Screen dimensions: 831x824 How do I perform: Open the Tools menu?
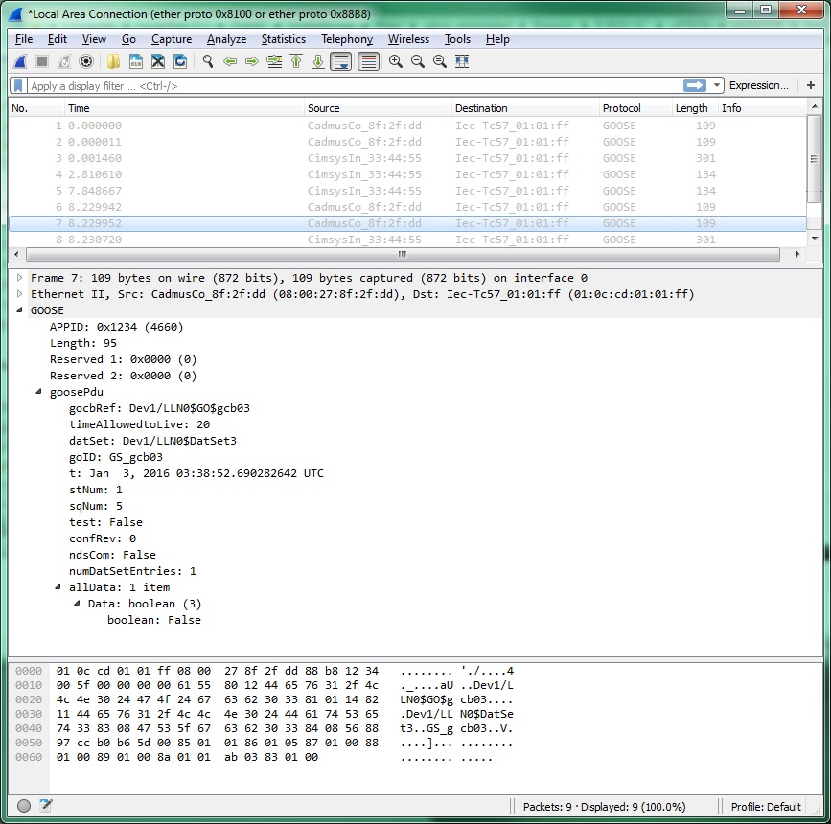[457, 39]
